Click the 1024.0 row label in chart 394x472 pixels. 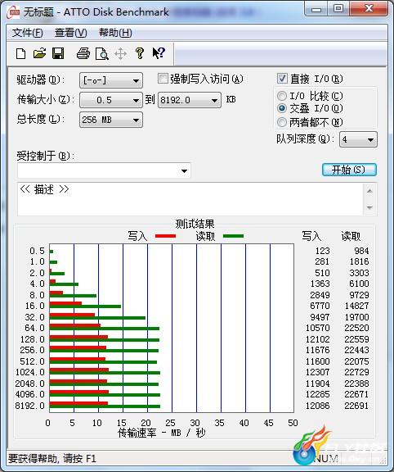(29, 372)
